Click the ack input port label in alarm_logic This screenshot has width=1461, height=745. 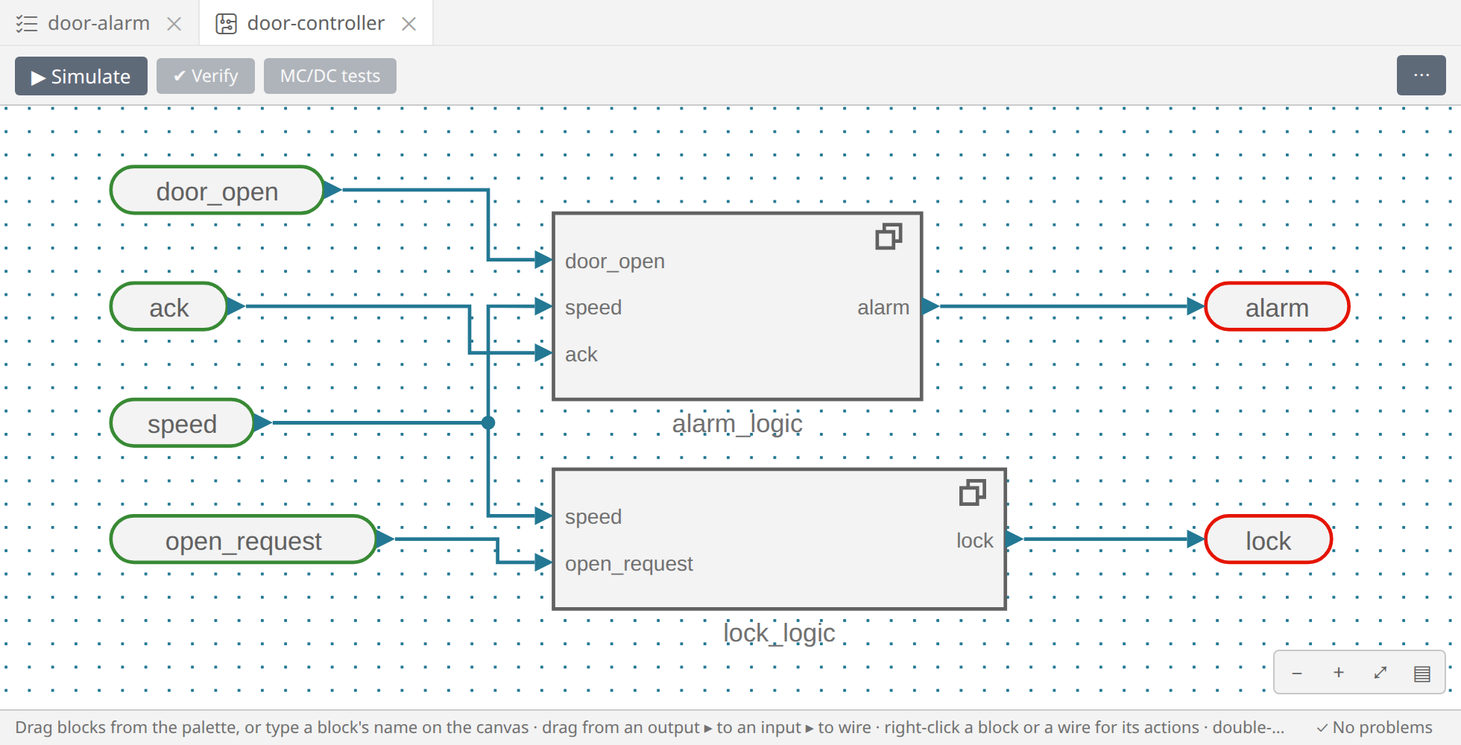[x=581, y=355]
